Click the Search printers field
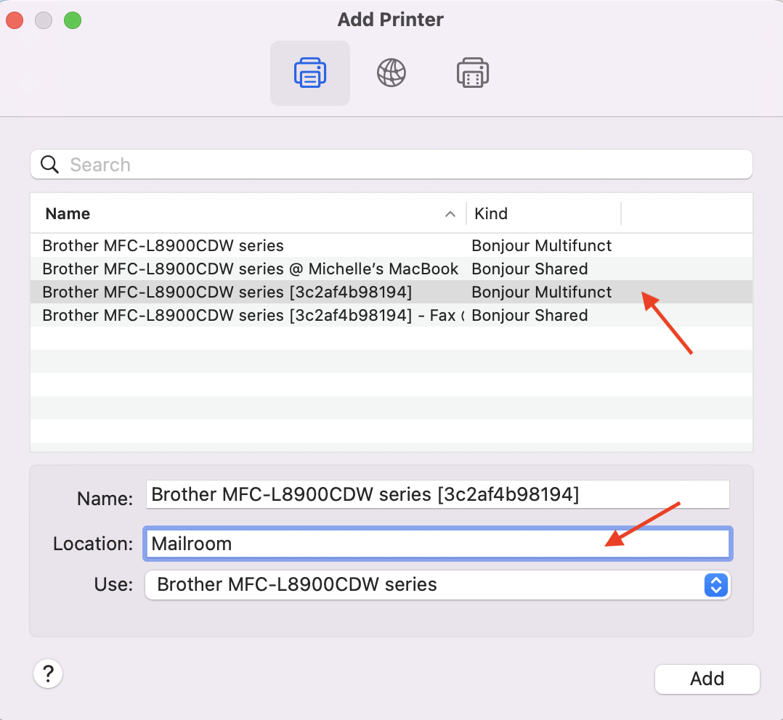The image size is (783, 720). tap(391, 164)
